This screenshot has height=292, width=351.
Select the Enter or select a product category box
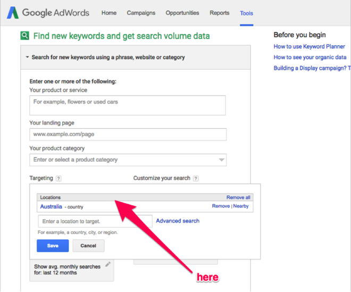pyautogui.click(x=128, y=160)
